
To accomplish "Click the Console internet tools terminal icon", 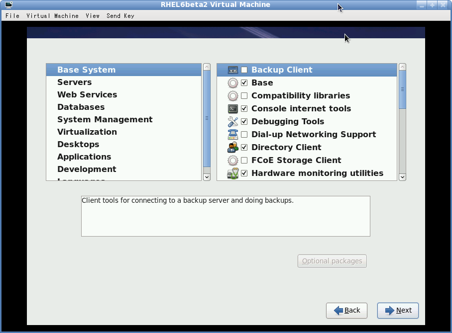I will 232,108.
